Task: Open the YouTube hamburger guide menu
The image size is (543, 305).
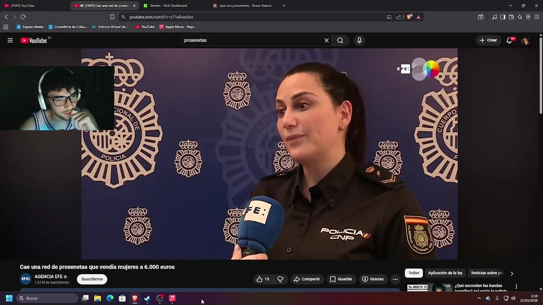Action: [10, 40]
